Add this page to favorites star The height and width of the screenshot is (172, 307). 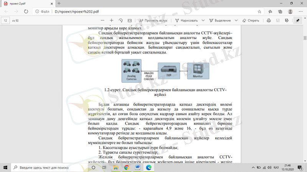(259, 11)
